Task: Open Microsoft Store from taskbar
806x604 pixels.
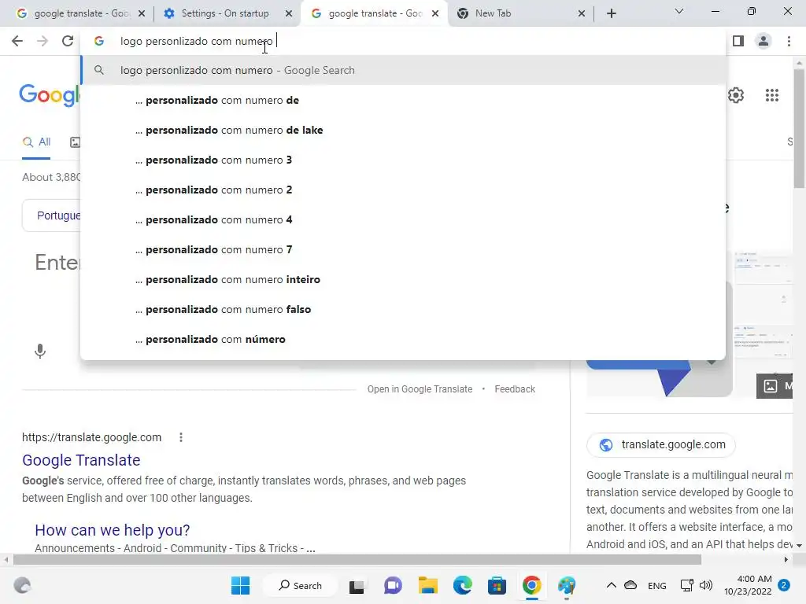Action: tap(497, 585)
